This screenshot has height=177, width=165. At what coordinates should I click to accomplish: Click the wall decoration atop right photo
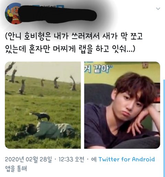(x=145, y=66)
